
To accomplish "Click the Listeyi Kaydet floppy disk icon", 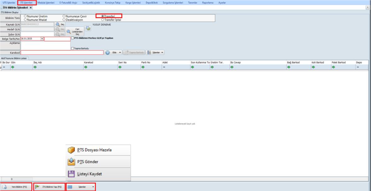I will (x=72, y=173).
